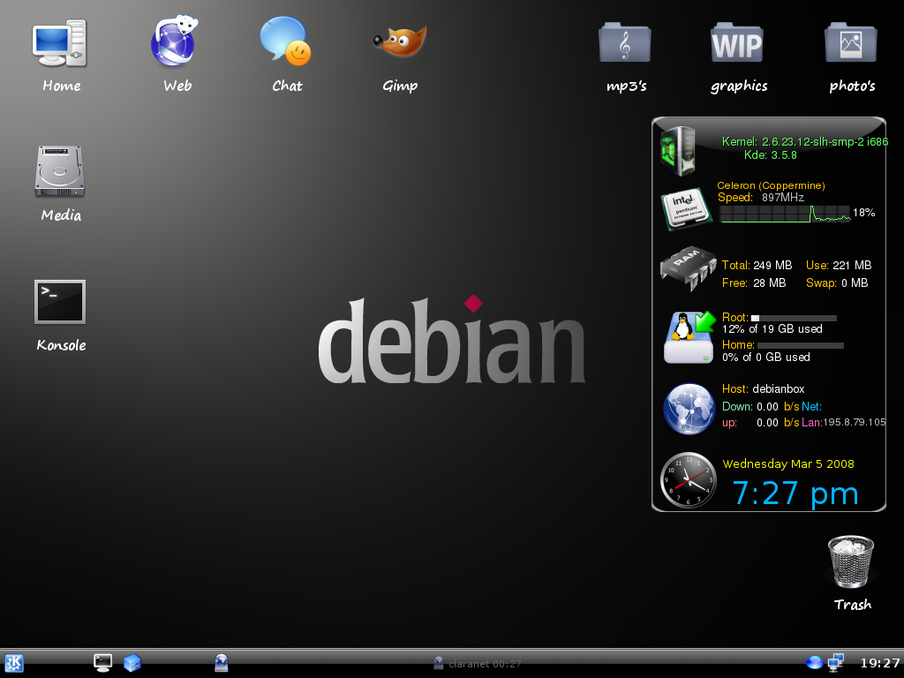Click the computer tower icon in the system monitor widget
This screenshot has width=904, height=678.
pos(678,151)
